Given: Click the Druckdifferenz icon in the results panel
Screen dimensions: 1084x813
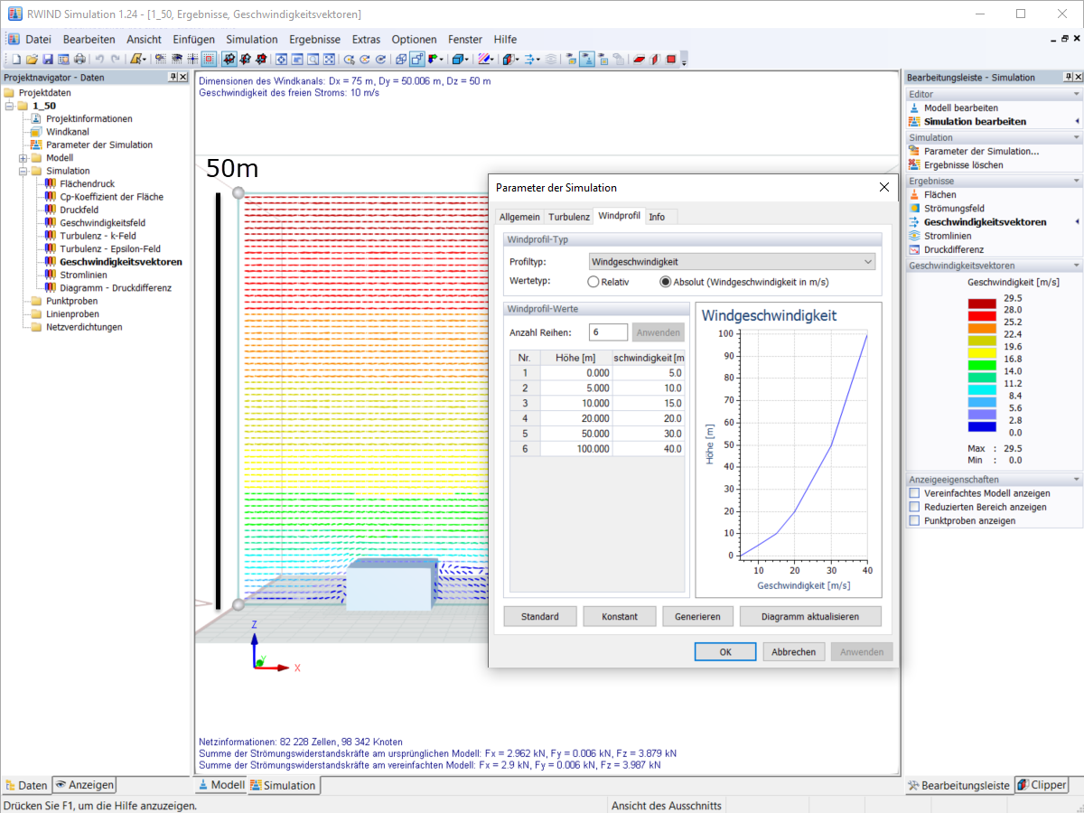Looking at the screenshot, I should (x=914, y=249).
